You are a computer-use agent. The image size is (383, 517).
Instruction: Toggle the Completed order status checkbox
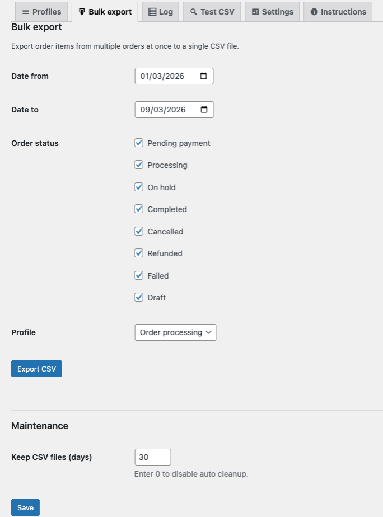(139, 209)
